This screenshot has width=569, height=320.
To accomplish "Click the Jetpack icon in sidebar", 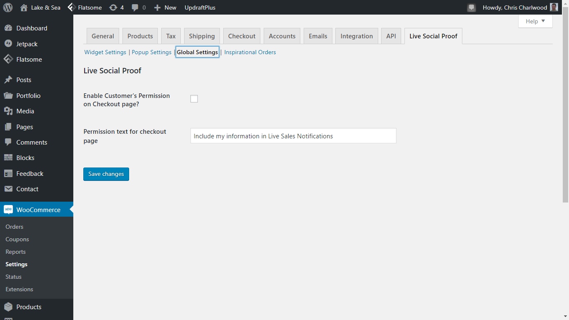I will [8, 44].
